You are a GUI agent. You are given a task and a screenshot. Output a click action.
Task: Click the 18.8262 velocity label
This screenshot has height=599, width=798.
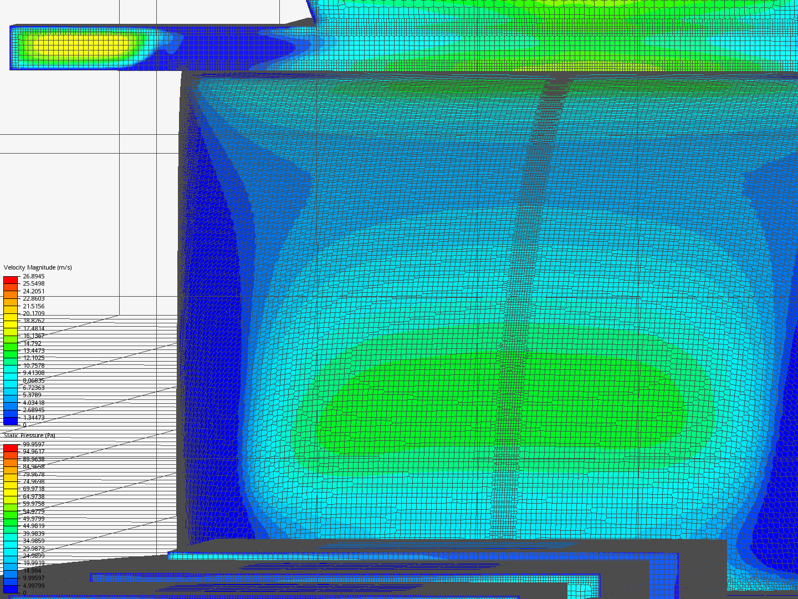point(34,321)
